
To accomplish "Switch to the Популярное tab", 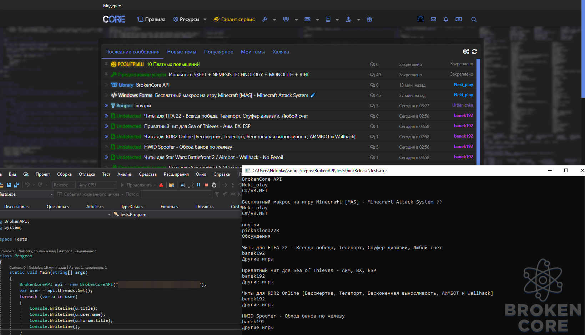I will point(218,52).
